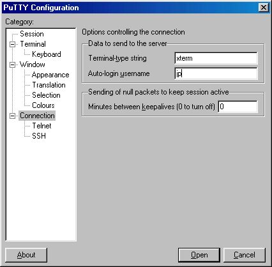Open the Window category
This screenshot has width=272, height=267.
coord(33,65)
